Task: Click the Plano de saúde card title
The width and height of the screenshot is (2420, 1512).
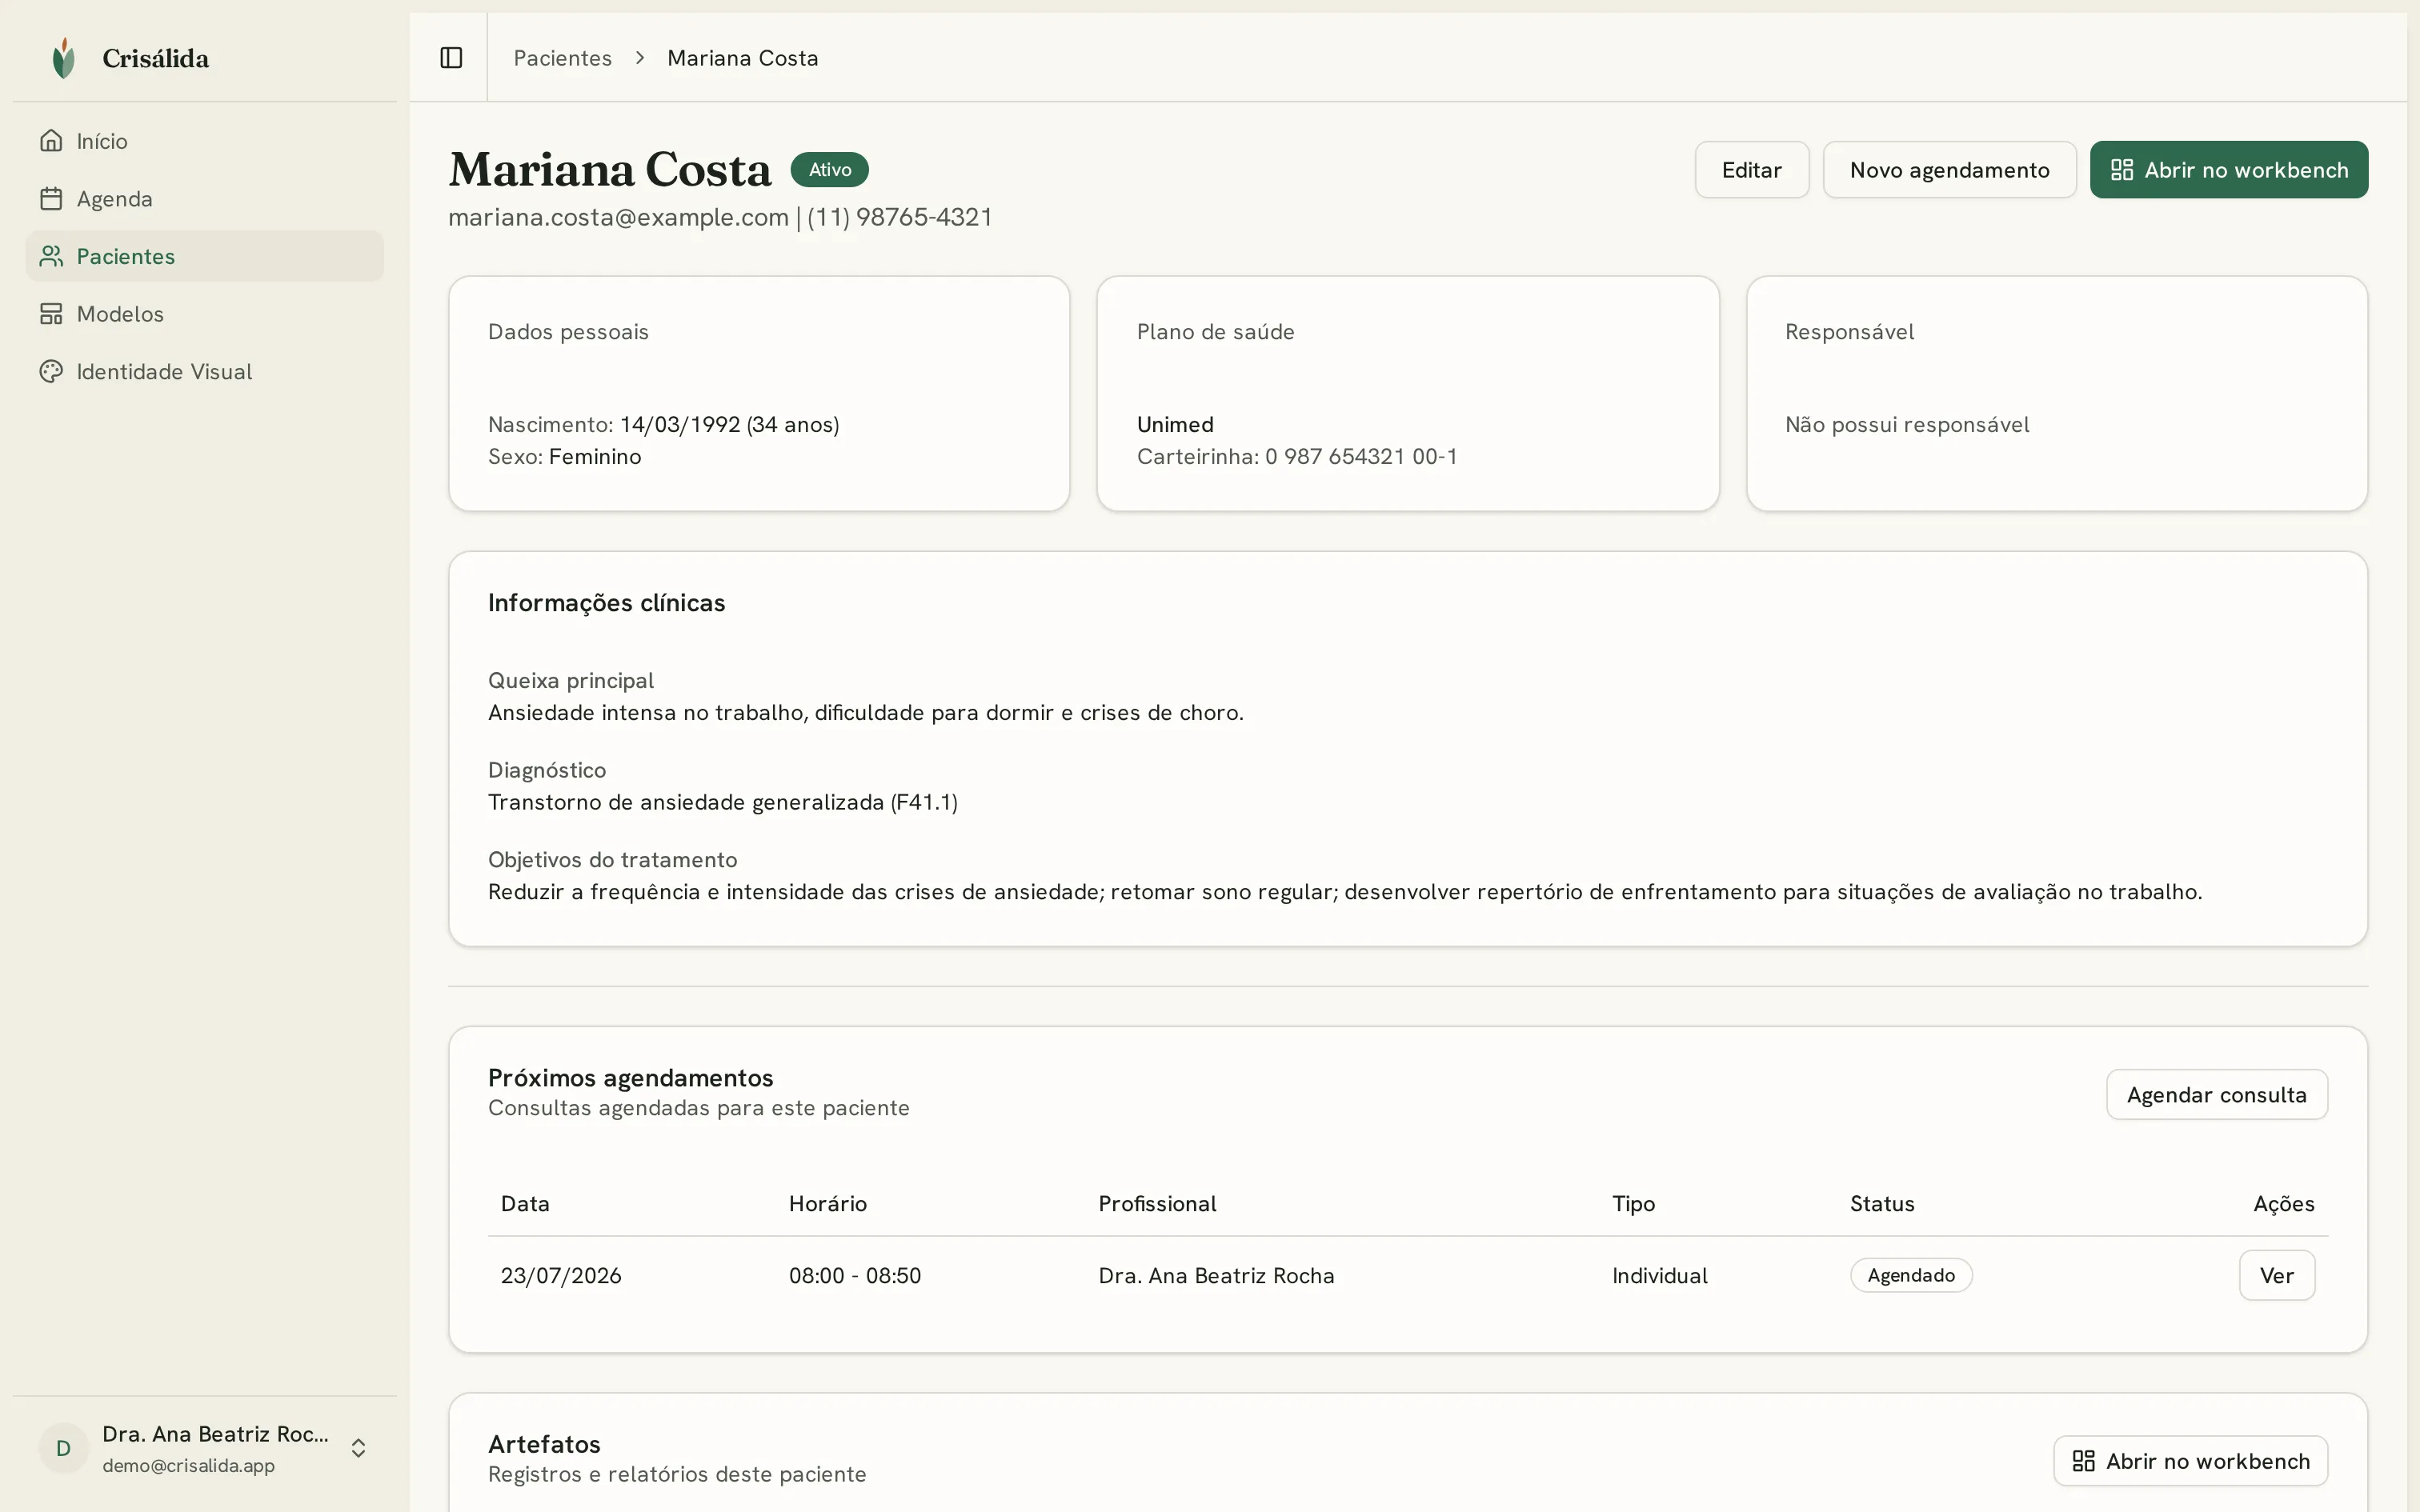Action: [1215, 332]
